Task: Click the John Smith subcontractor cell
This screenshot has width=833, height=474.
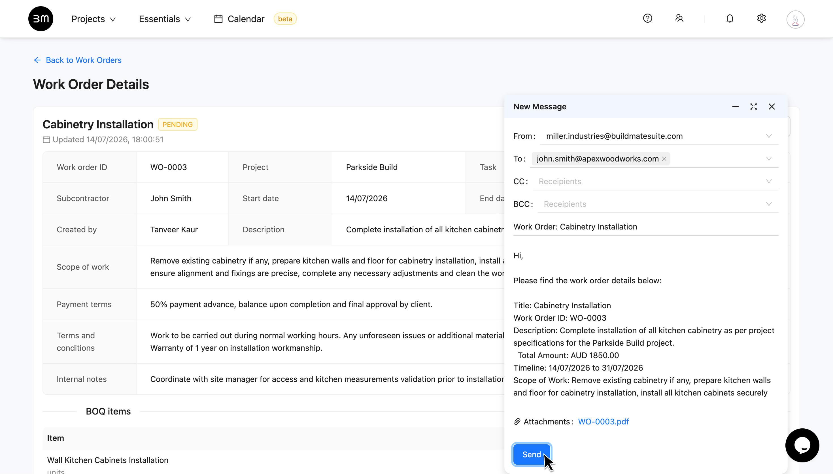Action: (x=182, y=198)
